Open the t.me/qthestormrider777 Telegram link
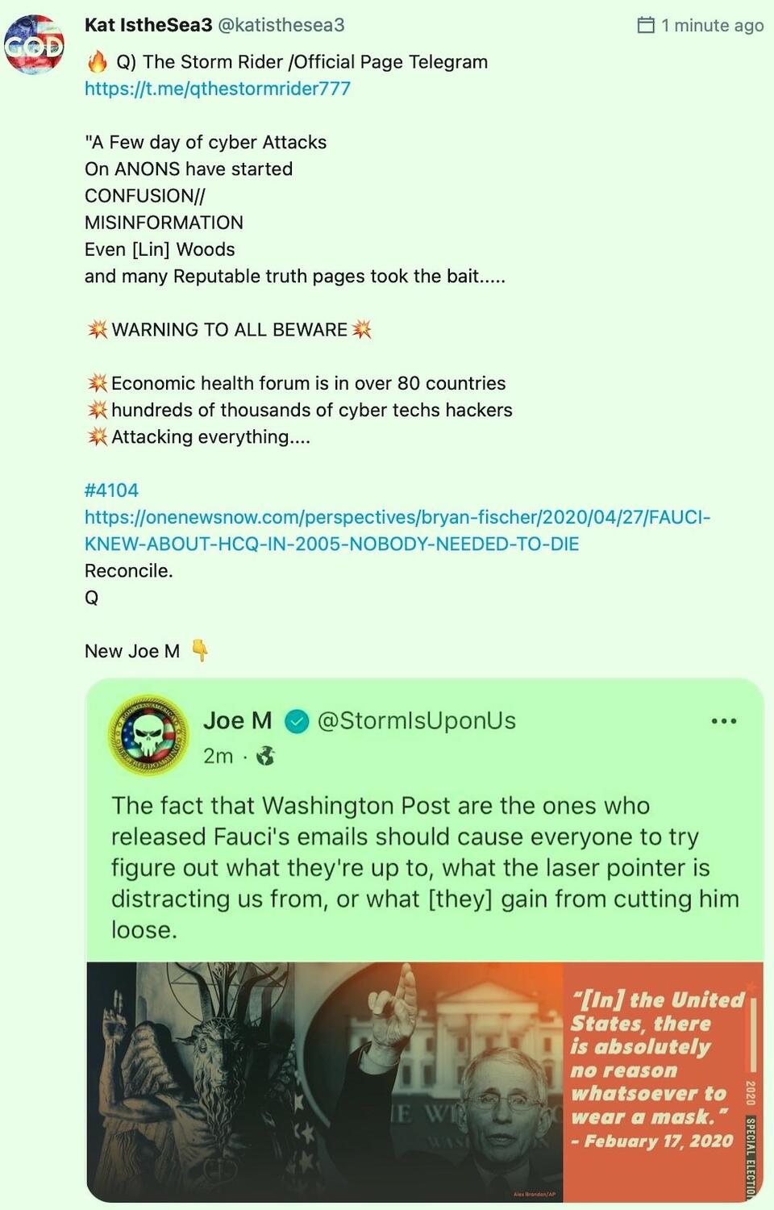This screenshot has width=774, height=1210. point(218,89)
